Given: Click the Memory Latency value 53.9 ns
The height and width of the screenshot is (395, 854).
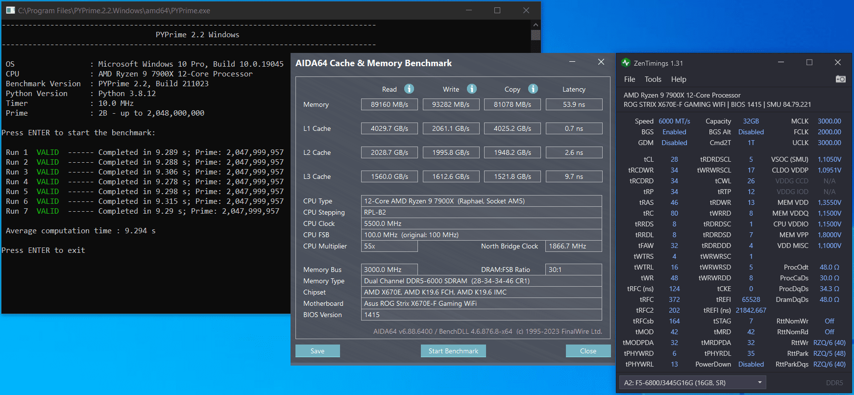Looking at the screenshot, I should [574, 104].
